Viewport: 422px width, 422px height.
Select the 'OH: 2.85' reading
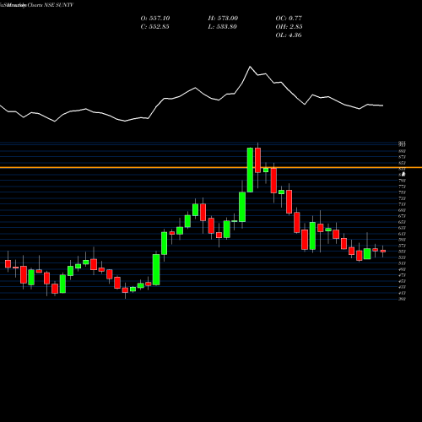click(x=289, y=27)
